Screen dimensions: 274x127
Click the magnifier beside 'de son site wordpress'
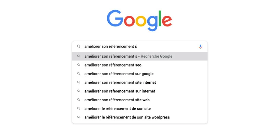tap(79, 117)
